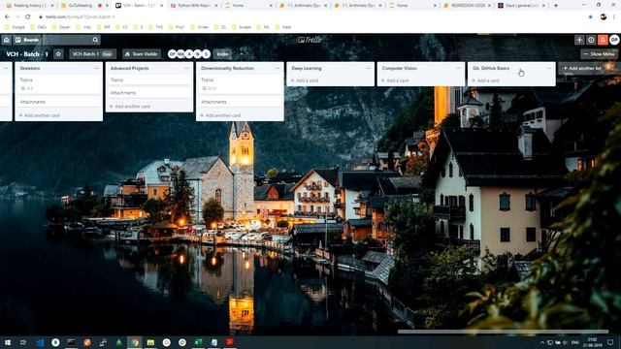
Task: Open the Trello home icon
Action: 7,40
